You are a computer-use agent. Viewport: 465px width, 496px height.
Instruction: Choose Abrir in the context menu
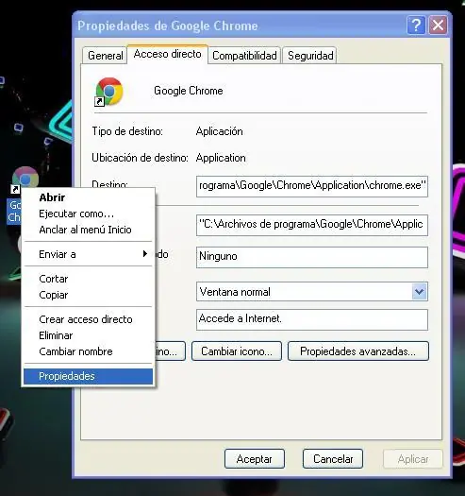point(89,197)
